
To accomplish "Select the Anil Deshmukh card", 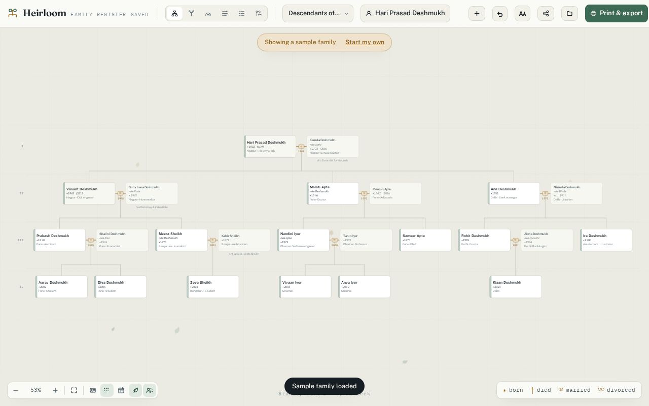I will 514,193.
